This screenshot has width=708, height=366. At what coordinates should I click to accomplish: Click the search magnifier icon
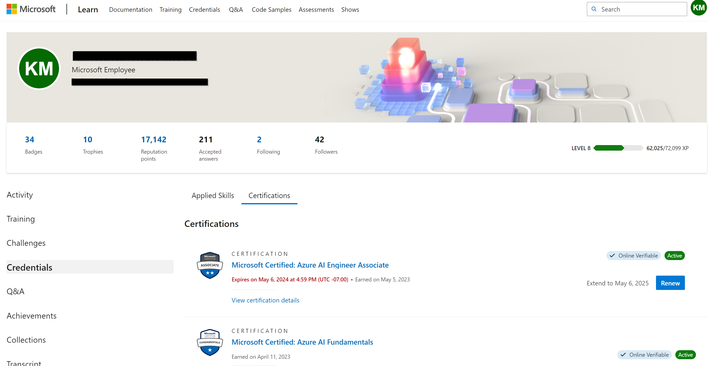tap(594, 9)
